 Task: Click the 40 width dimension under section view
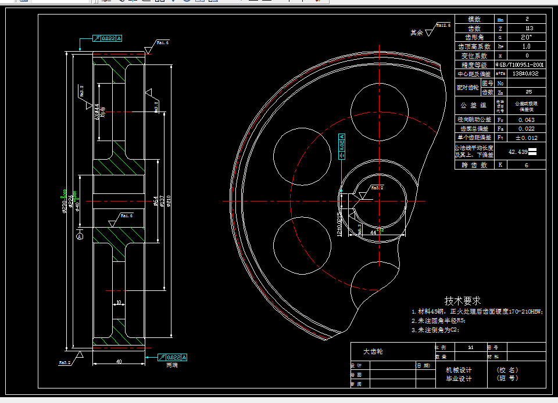click(x=119, y=361)
